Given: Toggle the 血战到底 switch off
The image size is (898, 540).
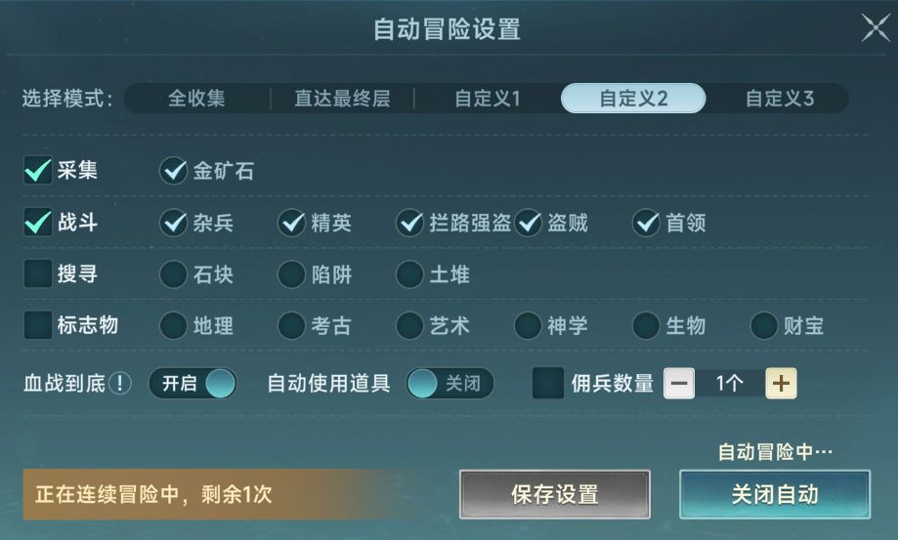Looking at the screenshot, I should [x=192, y=384].
